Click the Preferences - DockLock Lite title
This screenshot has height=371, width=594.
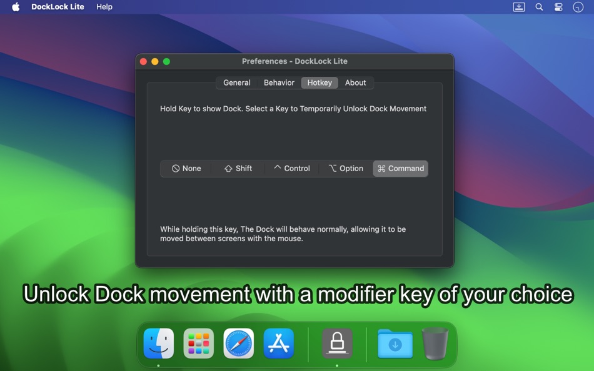294,61
